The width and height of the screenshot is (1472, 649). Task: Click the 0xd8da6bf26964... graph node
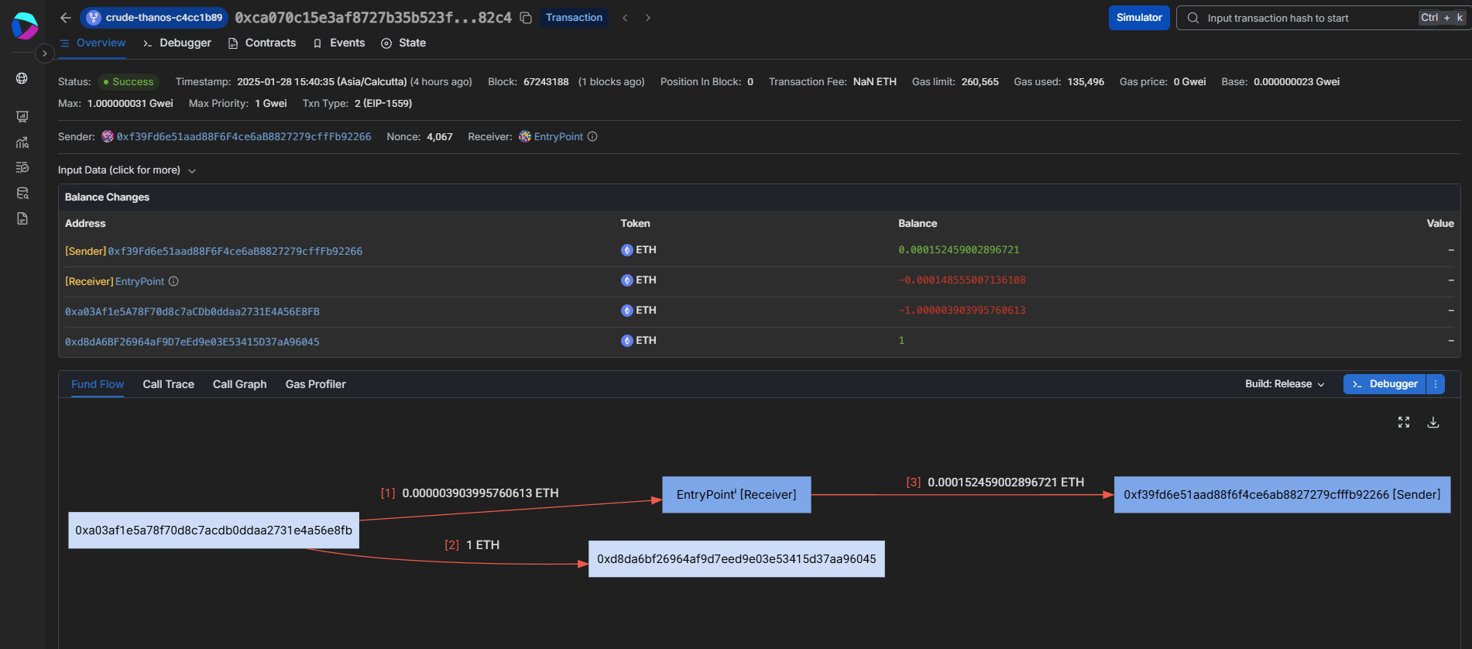coord(736,558)
